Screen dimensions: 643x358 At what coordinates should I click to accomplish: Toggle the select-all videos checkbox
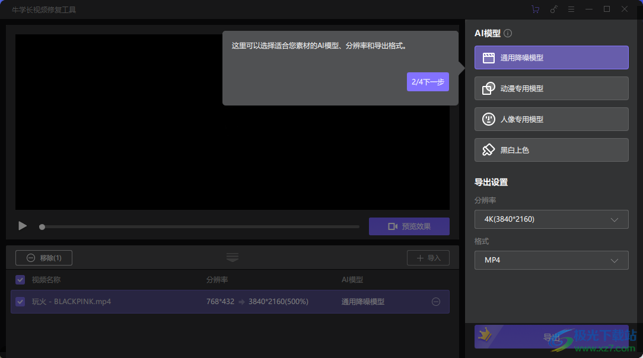[20, 279]
